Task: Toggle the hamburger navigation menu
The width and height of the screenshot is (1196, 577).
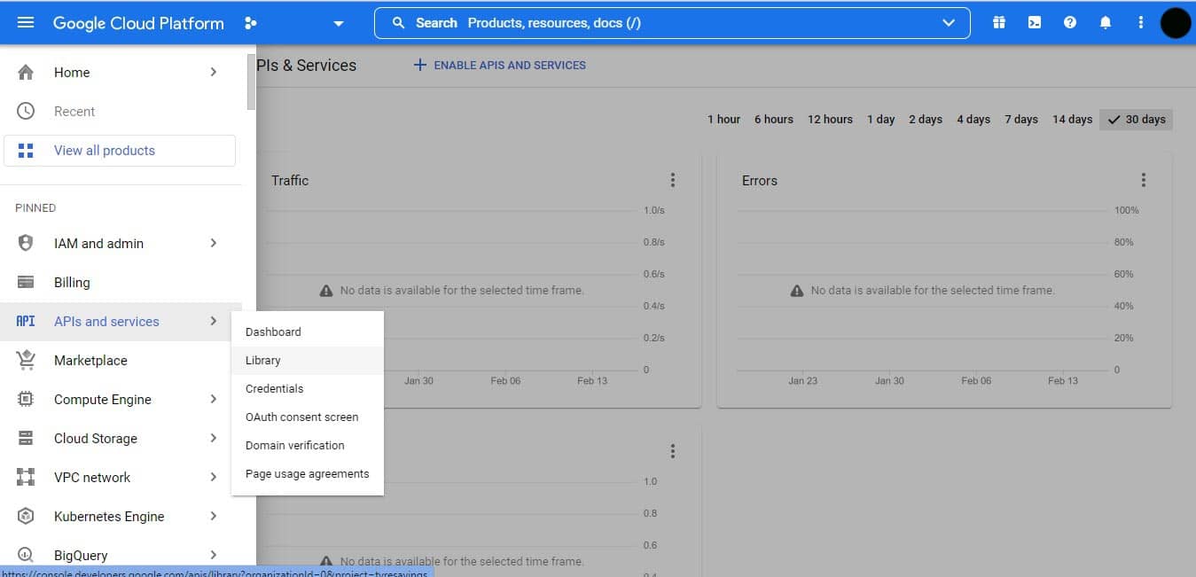Action: tap(26, 23)
